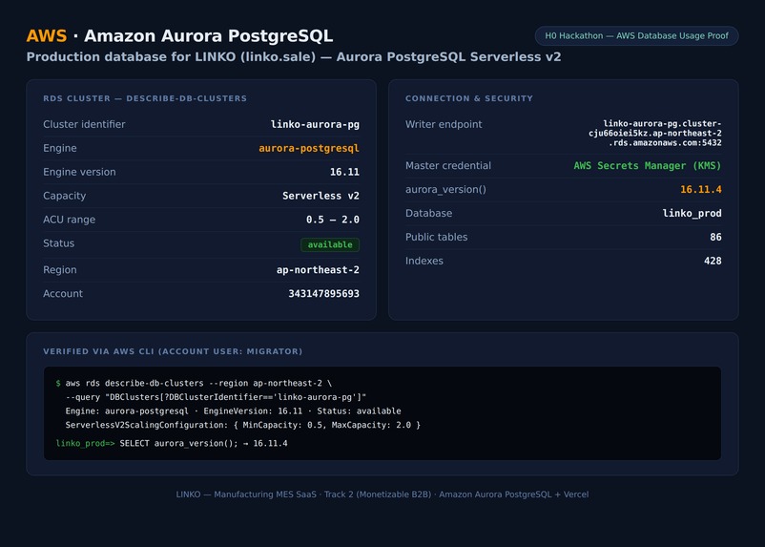Click the CONNECTION & SECURITY header
765x547 pixels.
click(469, 98)
